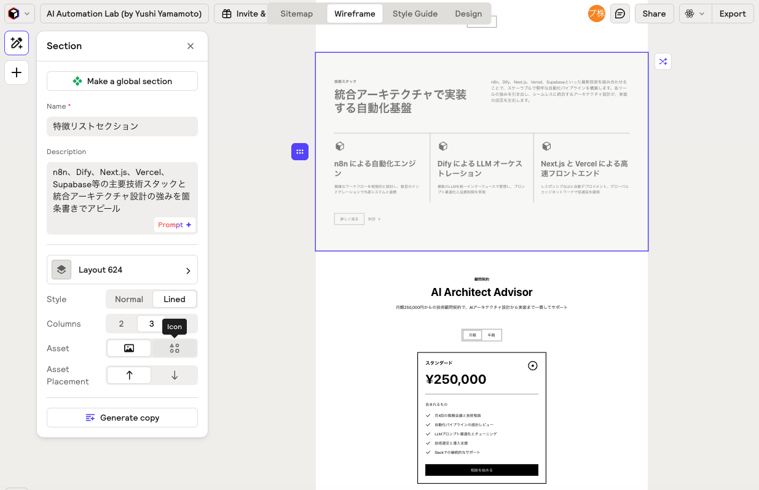The height and width of the screenshot is (490, 759).
Task: Set Style to Lined
Action: point(175,299)
